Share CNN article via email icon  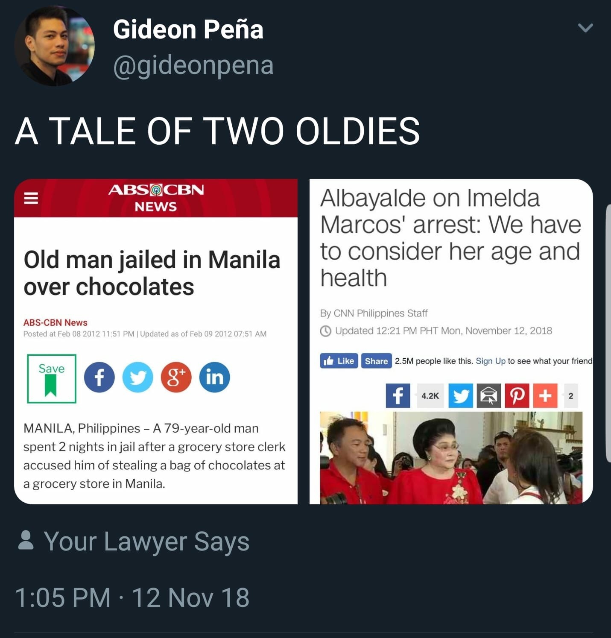[x=488, y=396]
